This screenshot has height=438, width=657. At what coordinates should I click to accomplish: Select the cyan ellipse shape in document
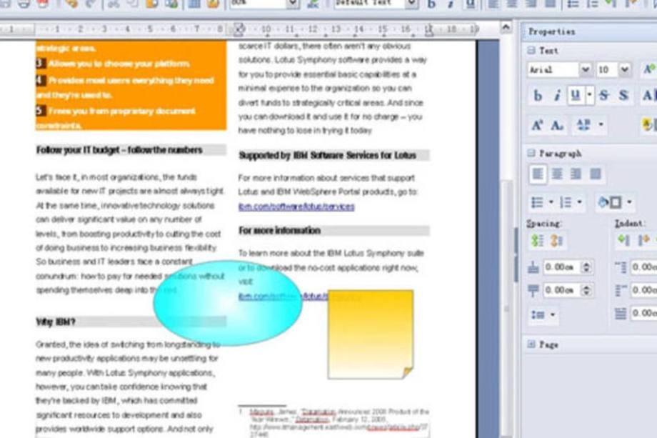point(228,303)
